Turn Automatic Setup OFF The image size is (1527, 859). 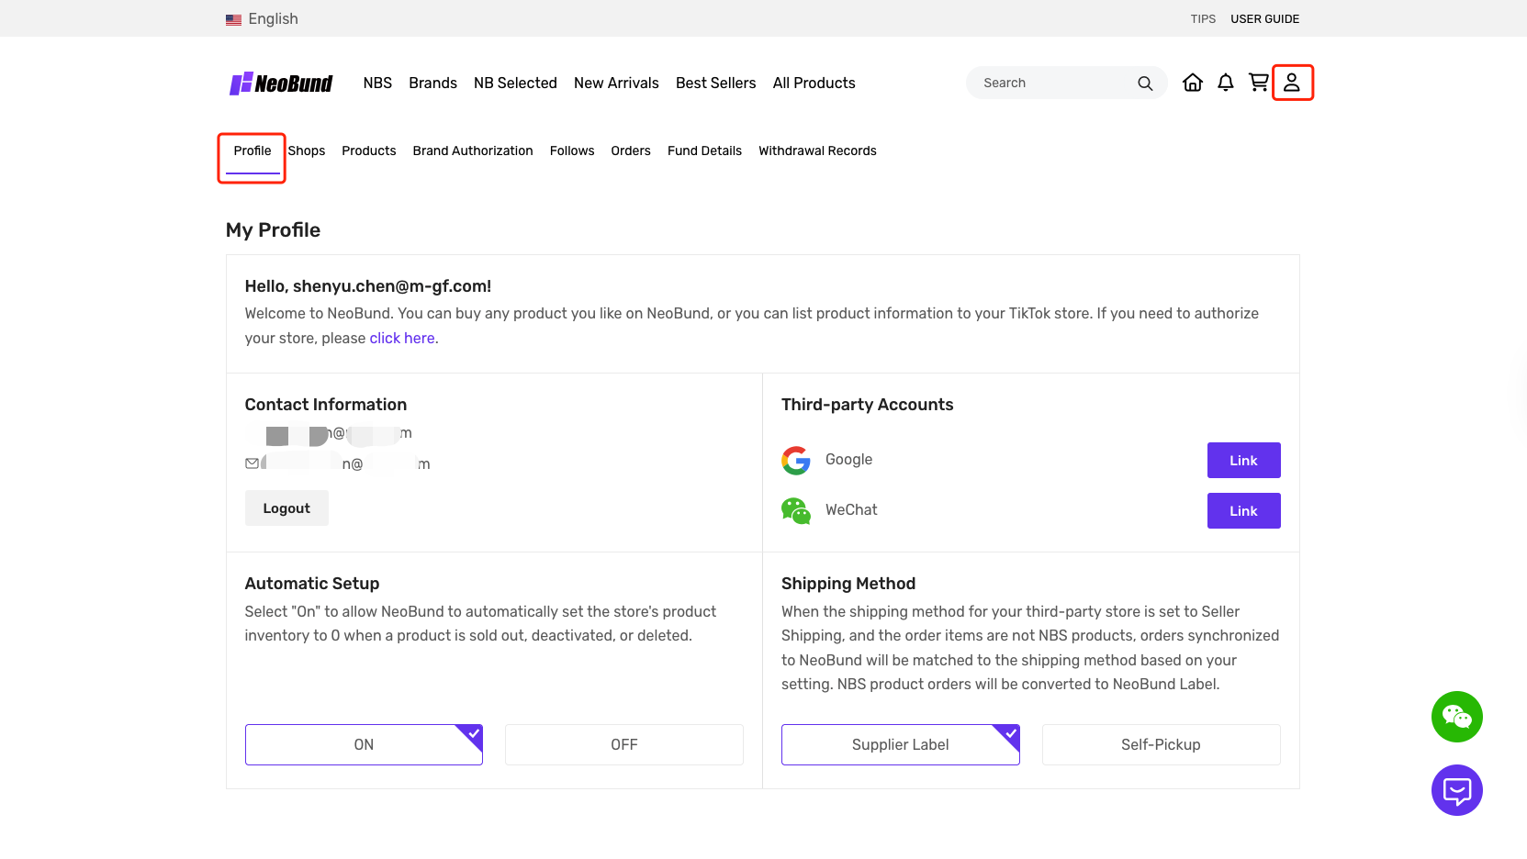[x=623, y=744]
